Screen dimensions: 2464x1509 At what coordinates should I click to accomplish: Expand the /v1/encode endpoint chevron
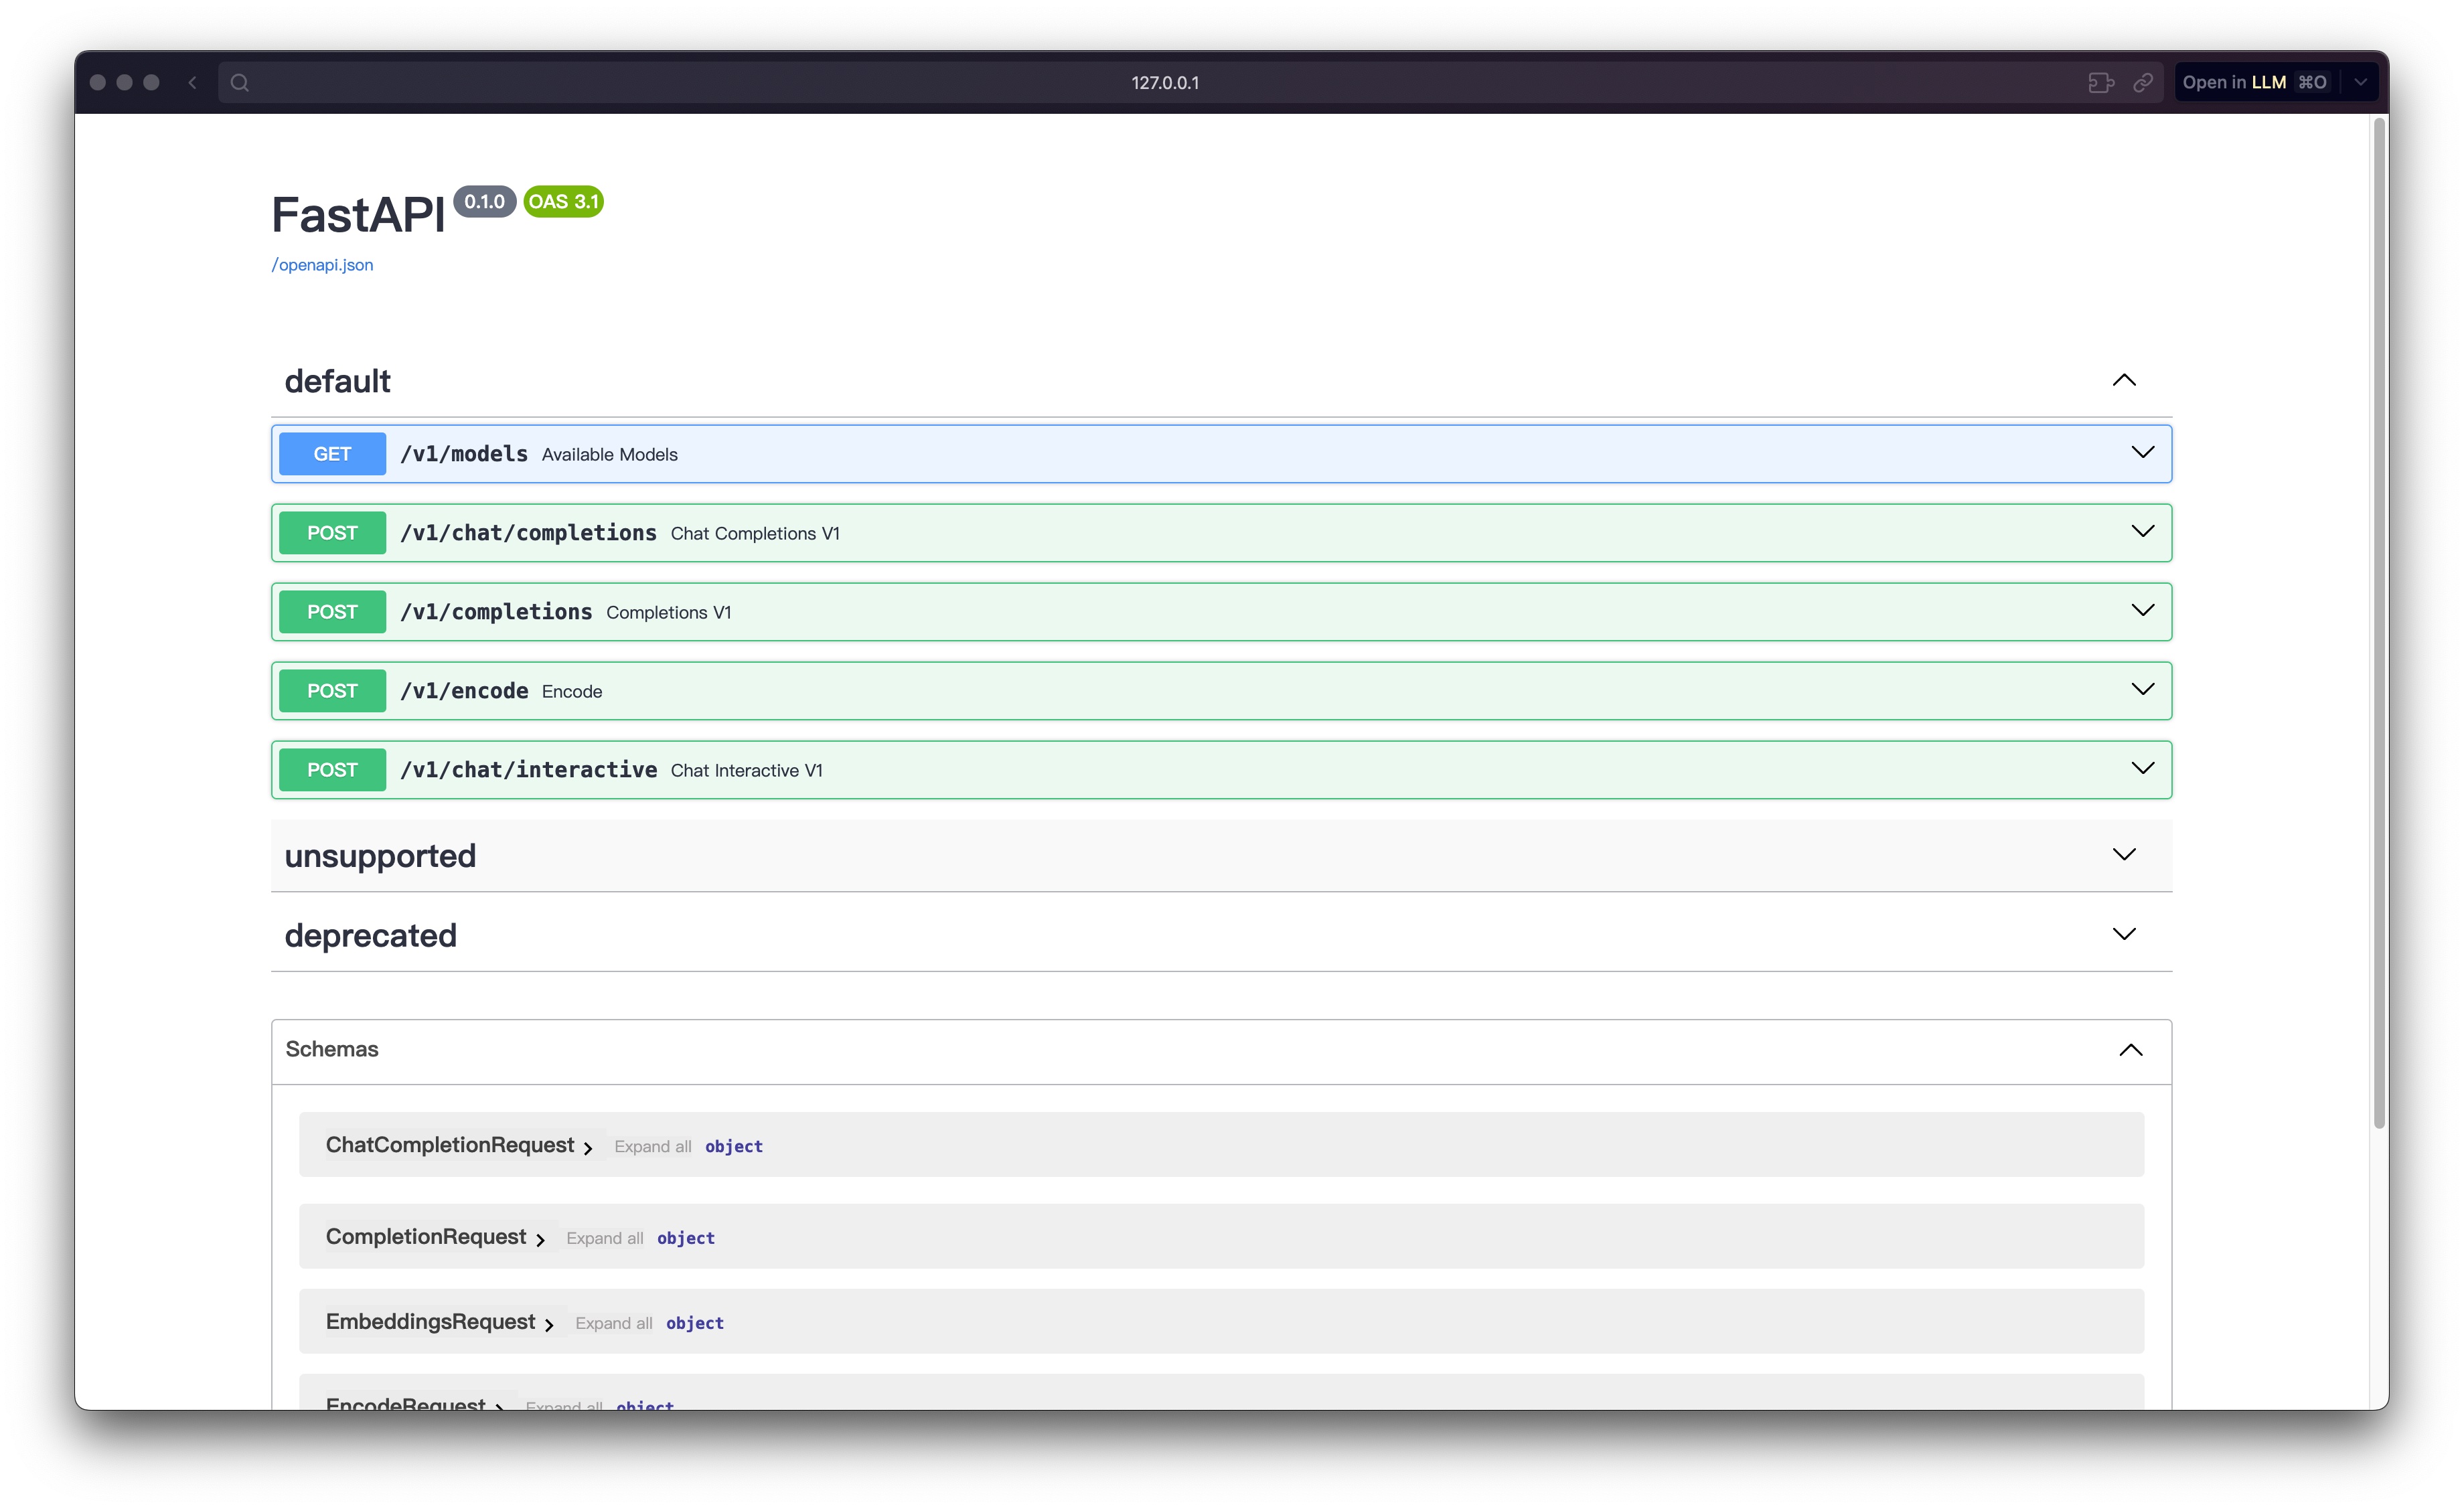[2142, 690]
